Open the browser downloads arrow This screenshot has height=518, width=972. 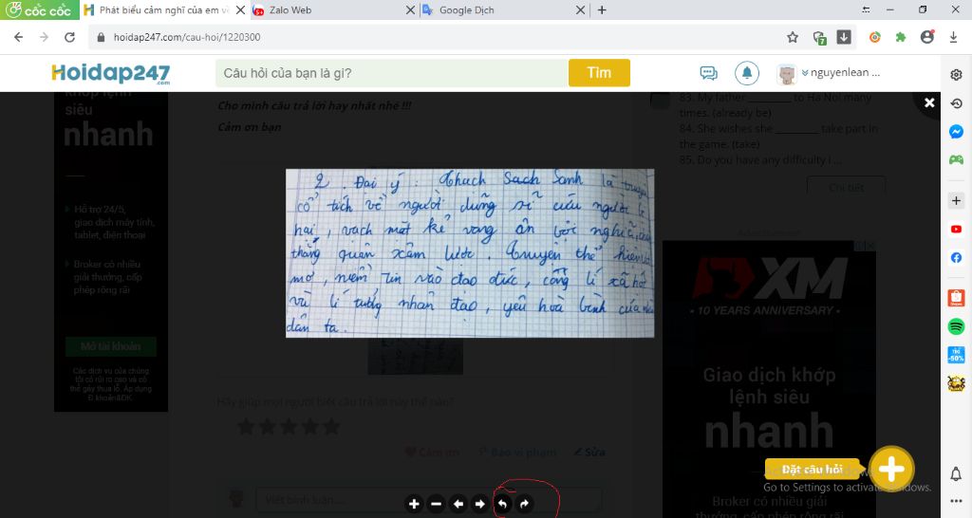click(953, 37)
